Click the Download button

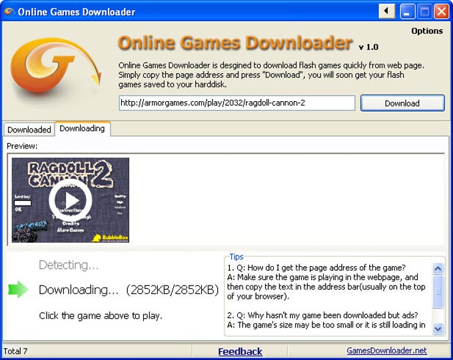pyautogui.click(x=402, y=103)
